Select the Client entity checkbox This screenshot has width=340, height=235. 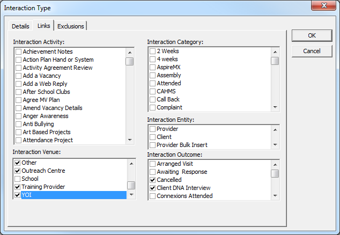153,137
